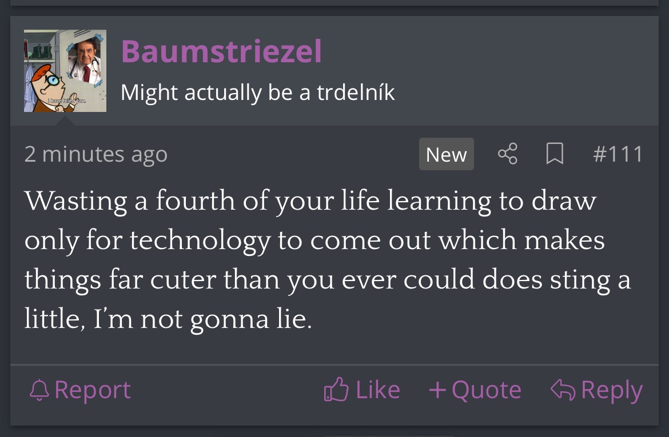
Task: Click the "2 minutes ago" timestamp
Action: 95,154
